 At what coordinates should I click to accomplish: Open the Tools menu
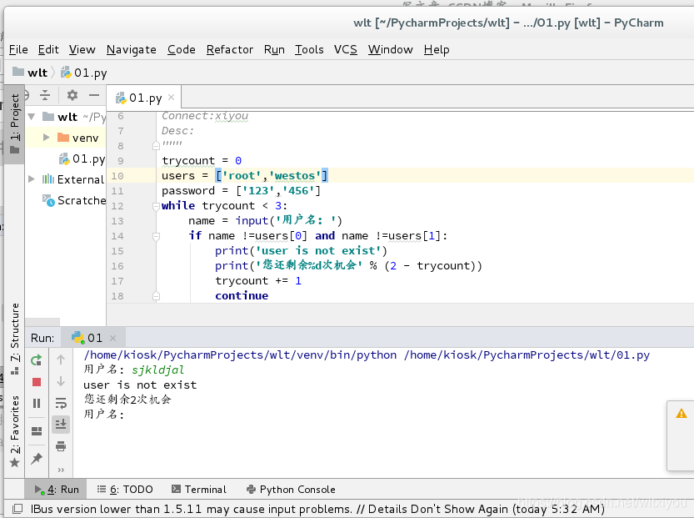click(x=309, y=49)
